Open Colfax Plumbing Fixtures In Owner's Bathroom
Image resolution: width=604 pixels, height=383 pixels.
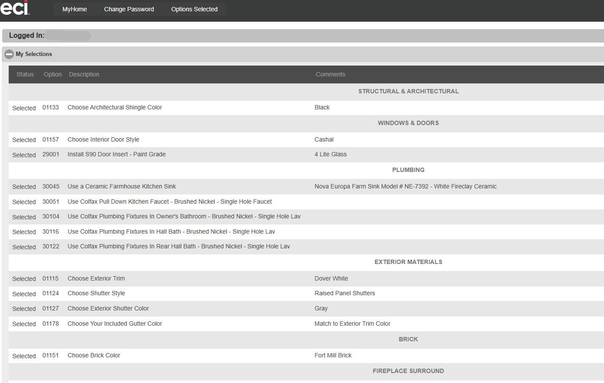[184, 216]
